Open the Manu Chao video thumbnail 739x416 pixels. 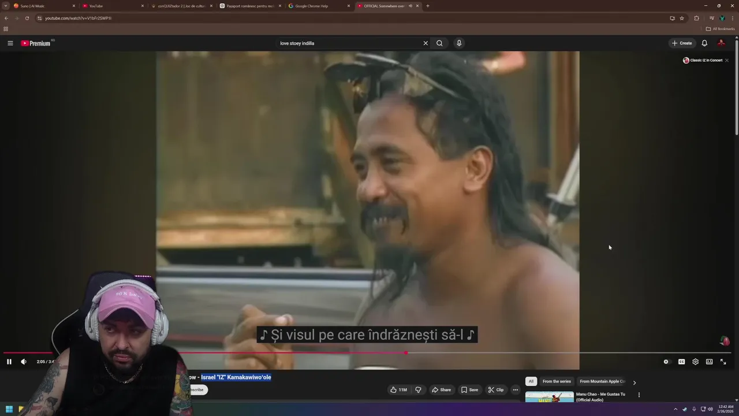tap(550, 397)
